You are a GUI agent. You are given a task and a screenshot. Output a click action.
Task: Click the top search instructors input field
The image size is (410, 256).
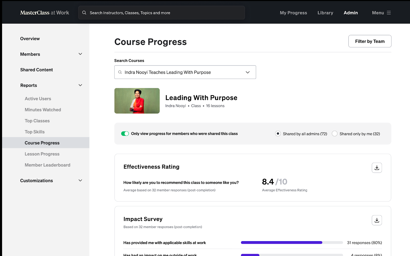click(161, 13)
